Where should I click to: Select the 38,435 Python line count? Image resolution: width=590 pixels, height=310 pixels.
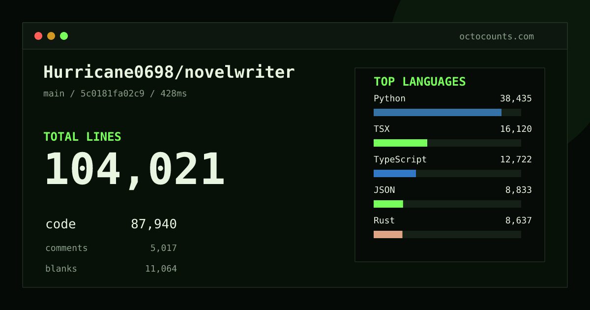tap(516, 98)
